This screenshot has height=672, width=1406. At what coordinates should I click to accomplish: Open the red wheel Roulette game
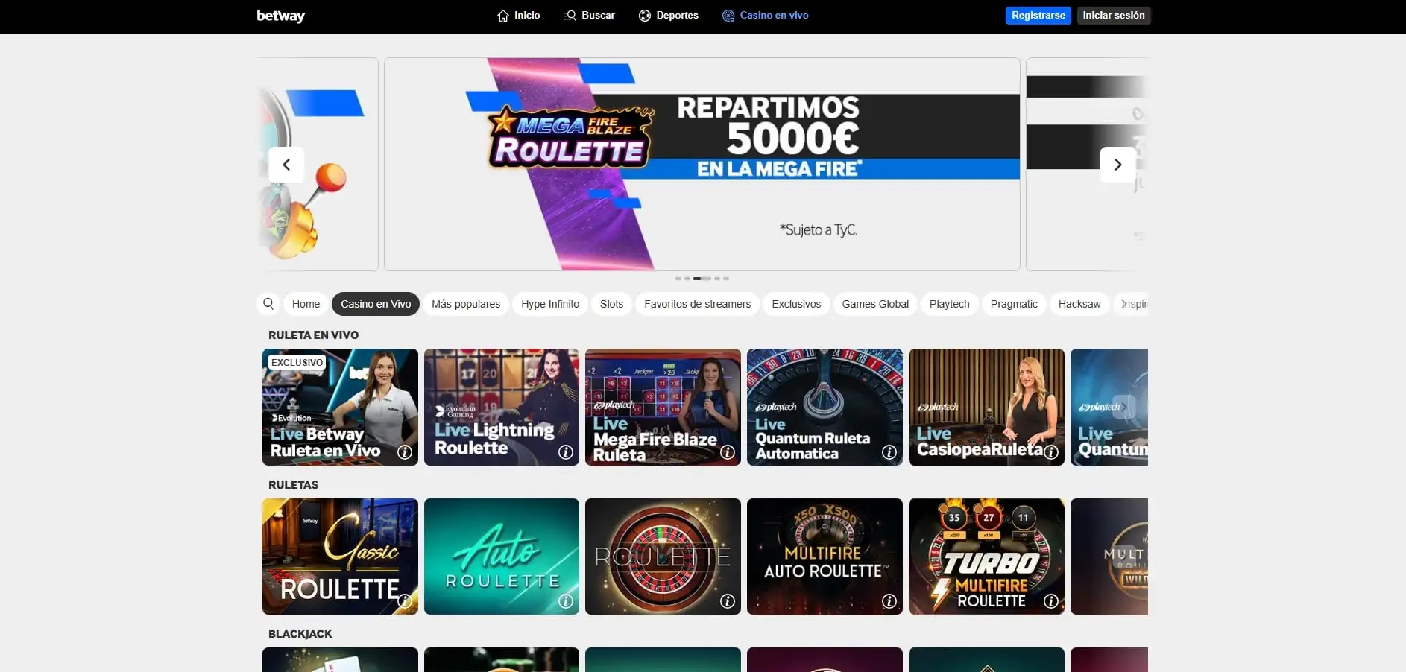coord(663,557)
